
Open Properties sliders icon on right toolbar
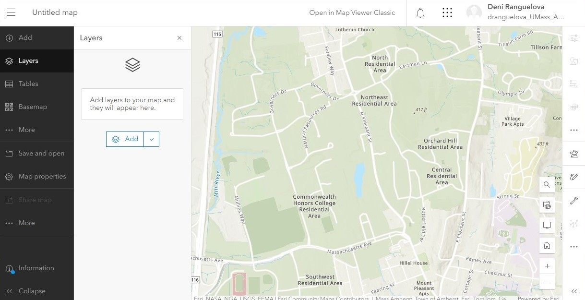573,38
